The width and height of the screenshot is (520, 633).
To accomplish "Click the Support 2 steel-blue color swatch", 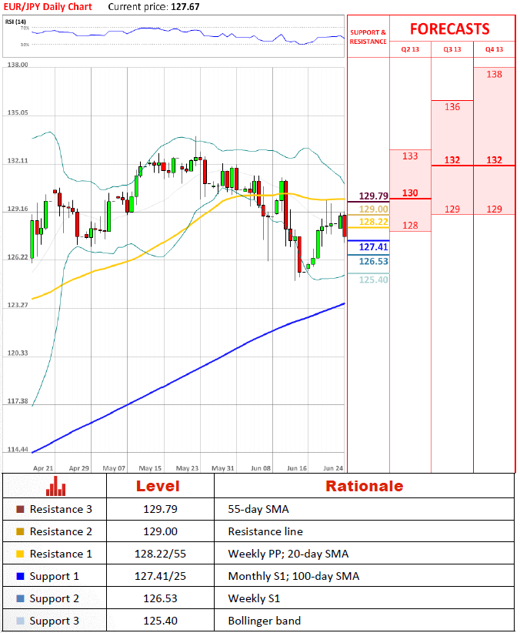I will click(x=20, y=598).
